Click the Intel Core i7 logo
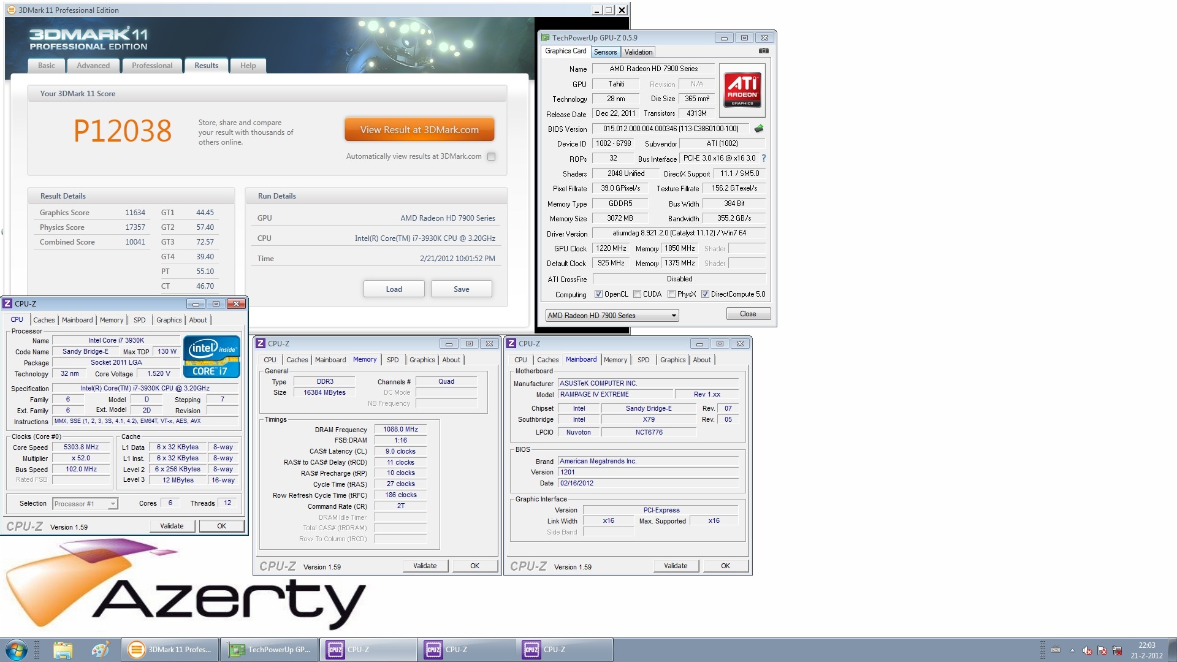 click(x=211, y=356)
